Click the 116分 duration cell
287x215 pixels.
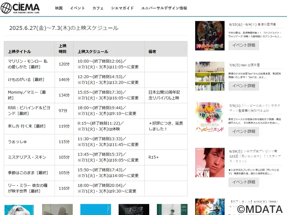[x=64, y=188]
